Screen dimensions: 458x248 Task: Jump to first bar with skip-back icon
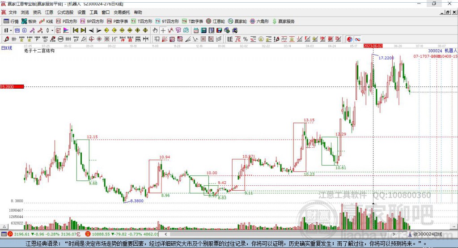(75, 30)
